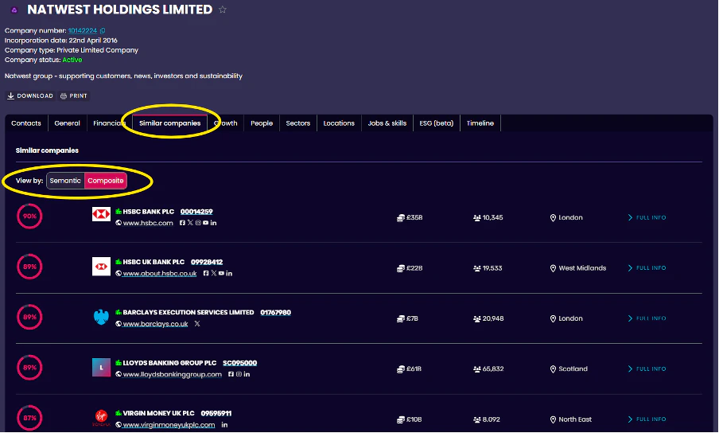Open Full Info for Virgin Money UK
The image size is (719, 433).
click(x=647, y=419)
